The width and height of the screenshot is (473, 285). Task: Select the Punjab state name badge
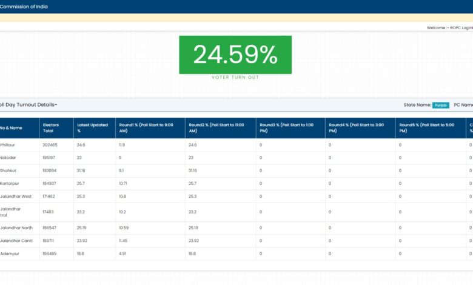441,105
